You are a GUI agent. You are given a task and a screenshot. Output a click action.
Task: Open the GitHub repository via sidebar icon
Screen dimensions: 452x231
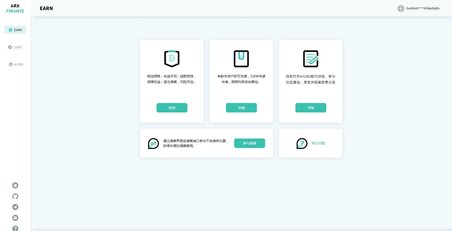(15, 196)
